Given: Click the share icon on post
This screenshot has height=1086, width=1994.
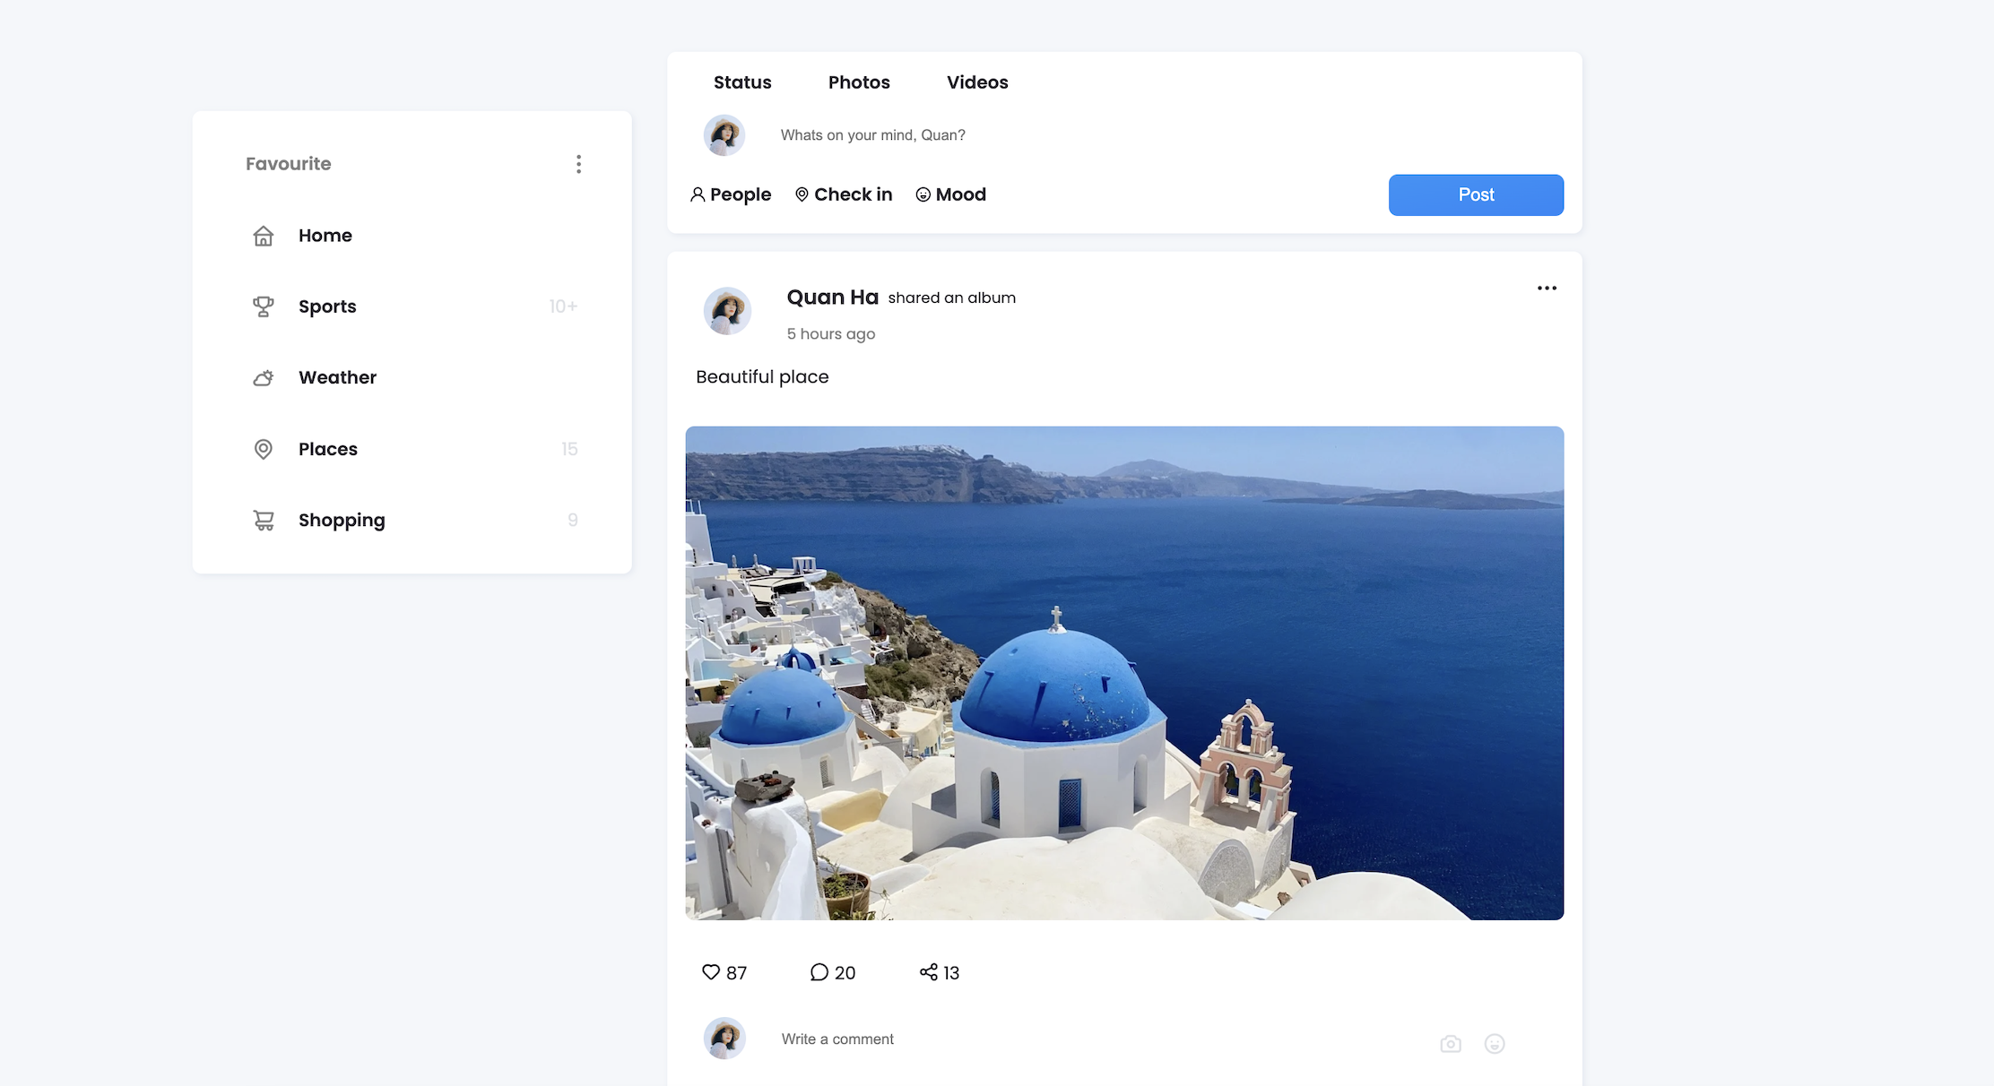Looking at the screenshot, I should (x=929, y=972).
